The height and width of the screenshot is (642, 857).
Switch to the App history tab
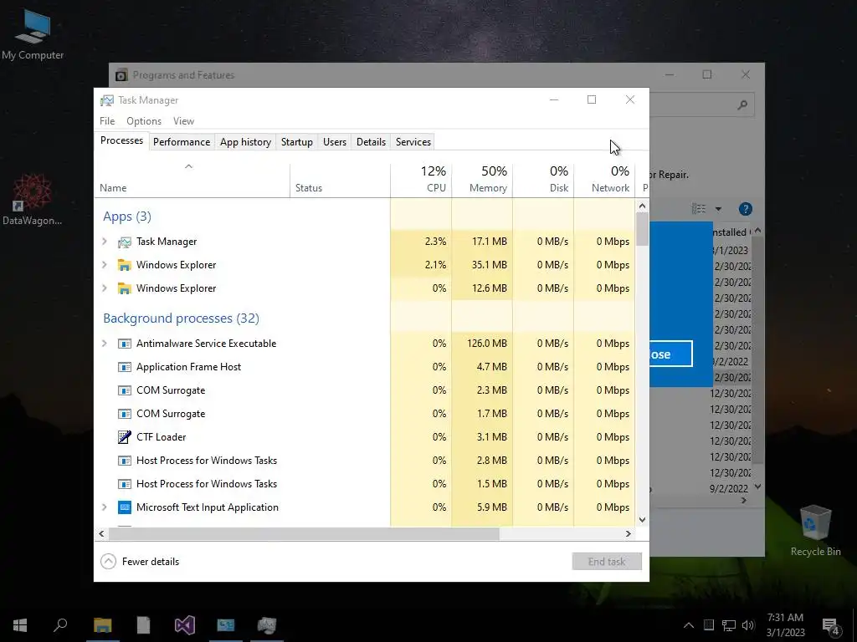[x=245, y=142]
